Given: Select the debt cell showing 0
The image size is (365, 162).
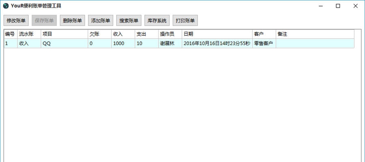Looking at the screenshot, I should (100, 43).
